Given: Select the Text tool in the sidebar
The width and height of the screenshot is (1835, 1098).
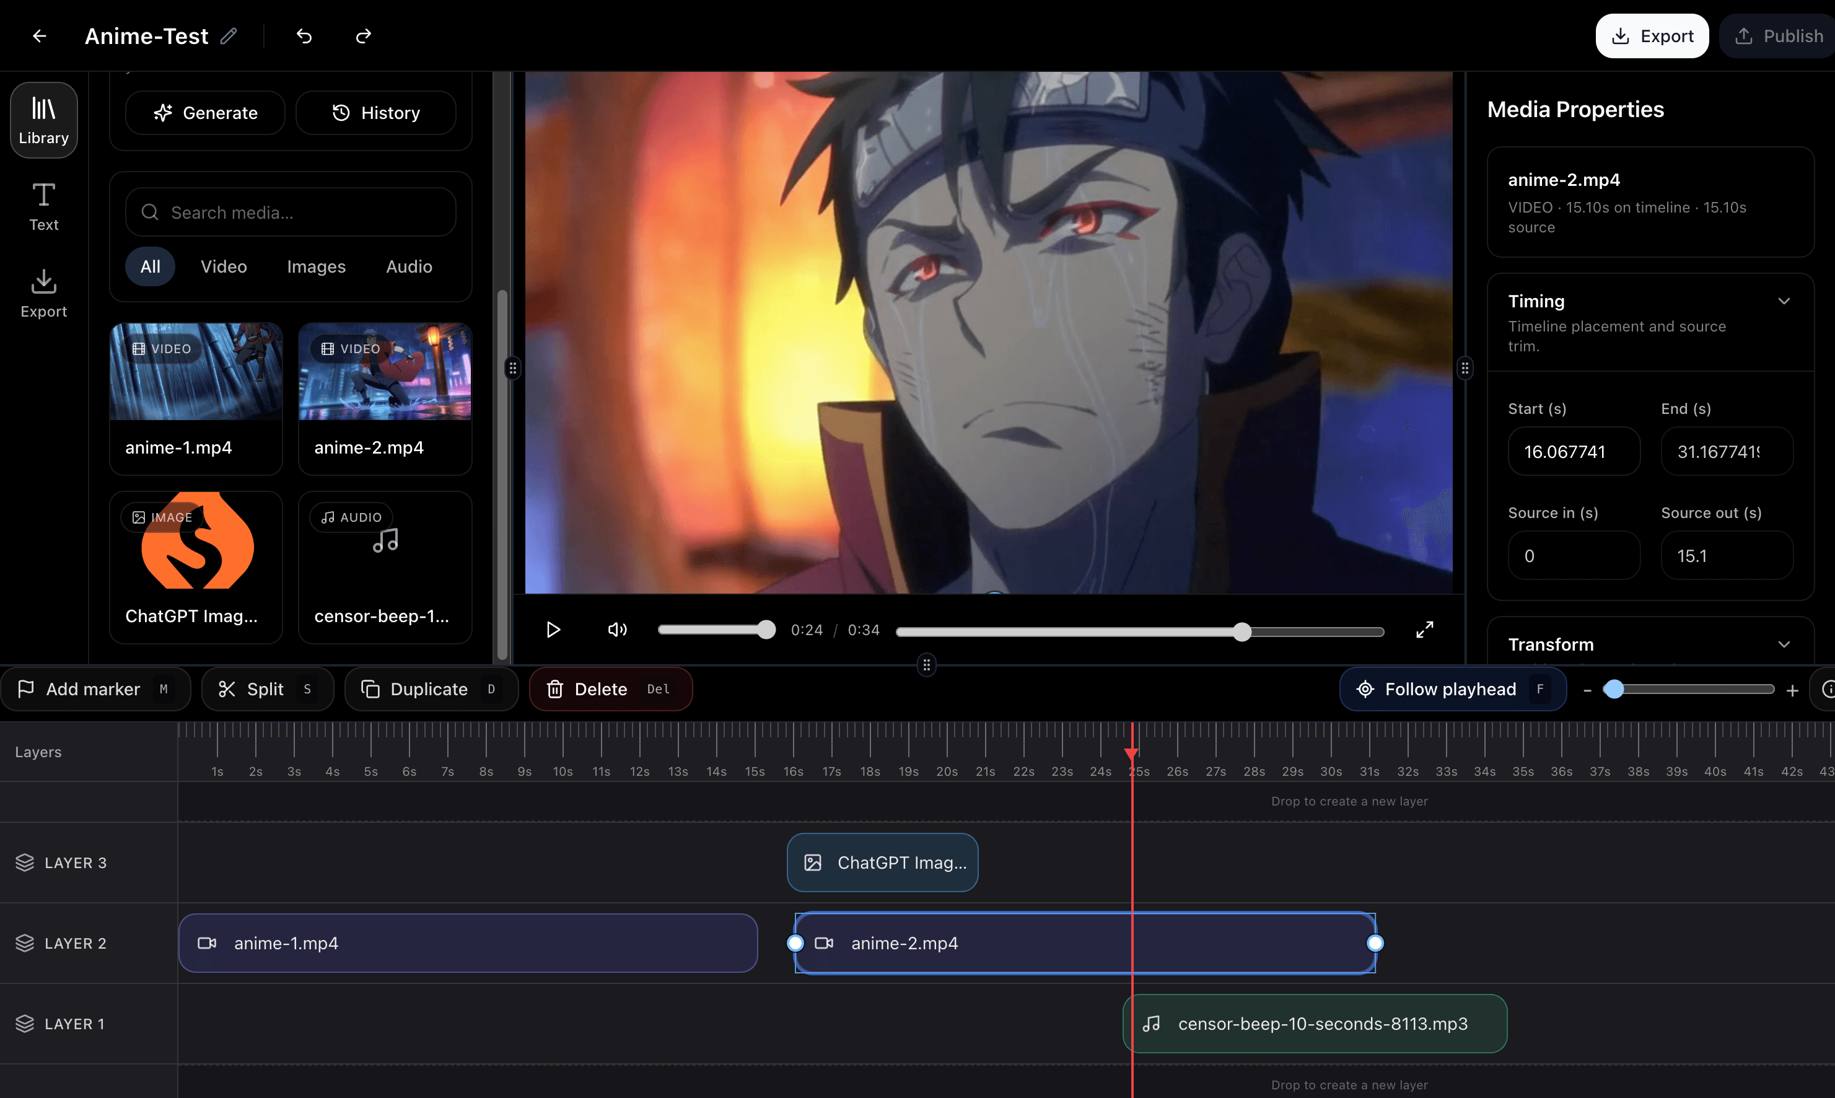Looking at the screenshot, I should point(43,206).
